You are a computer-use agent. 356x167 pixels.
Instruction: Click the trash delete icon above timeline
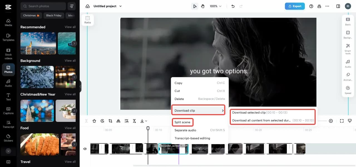coord(94,121)
